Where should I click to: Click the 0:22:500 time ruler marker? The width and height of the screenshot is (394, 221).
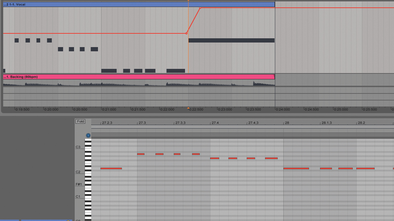(x=196, y=110)
